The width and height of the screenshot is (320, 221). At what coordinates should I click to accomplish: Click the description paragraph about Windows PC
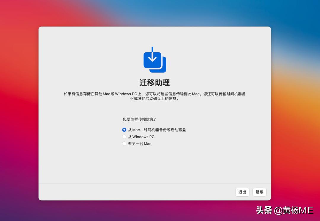(x=155, y=96)
